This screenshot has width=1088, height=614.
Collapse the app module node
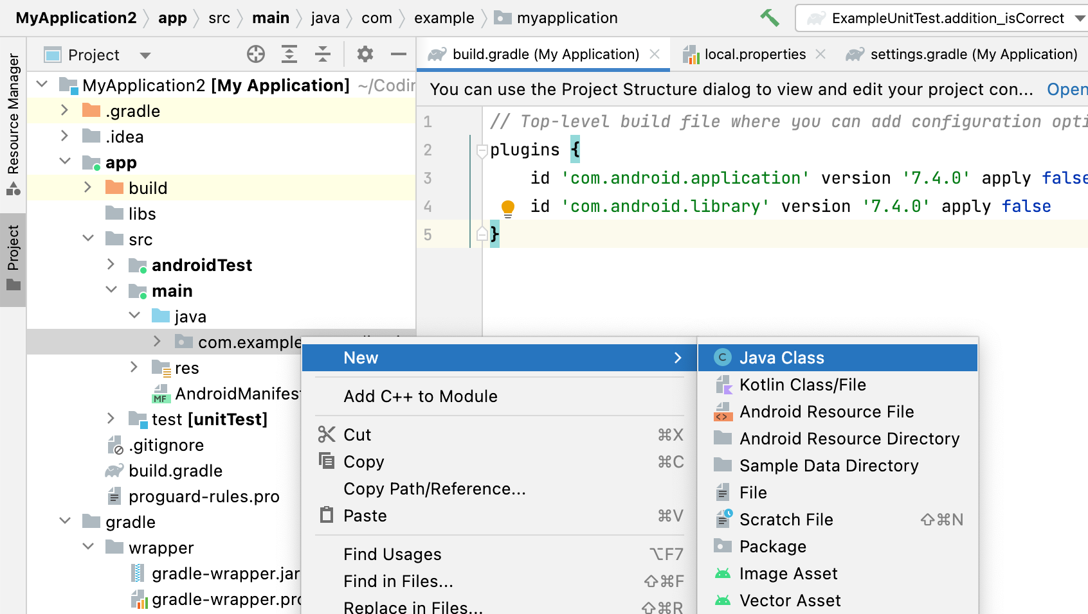coord(65,161)
